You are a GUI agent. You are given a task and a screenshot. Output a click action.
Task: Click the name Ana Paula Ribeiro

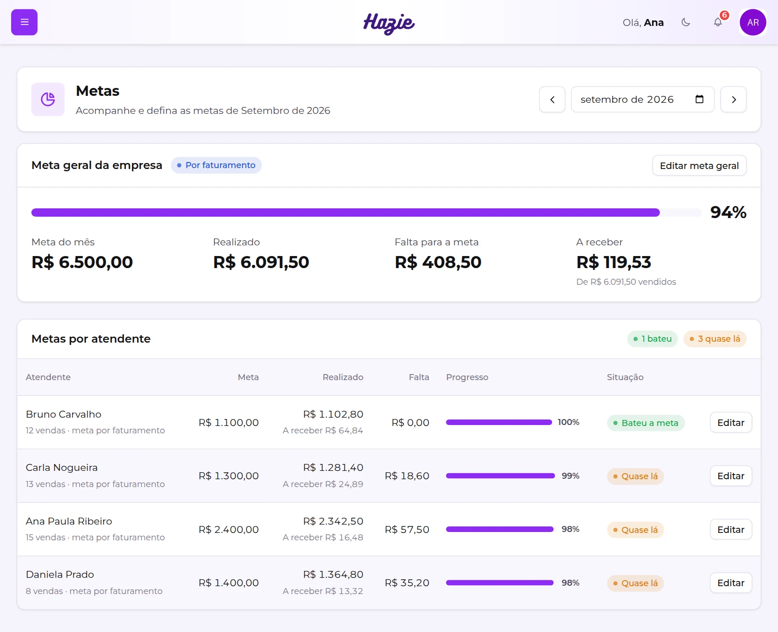(69, 521)
